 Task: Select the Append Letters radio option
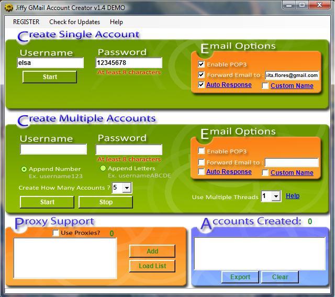point(103,168)
